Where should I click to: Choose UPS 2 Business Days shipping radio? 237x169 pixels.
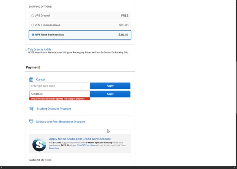33,25
